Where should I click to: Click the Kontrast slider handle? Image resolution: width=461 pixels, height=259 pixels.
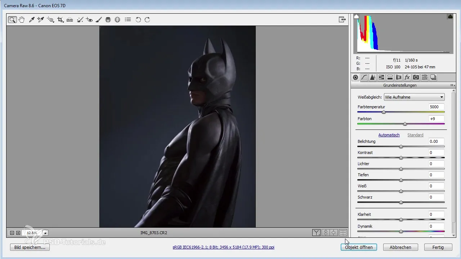[401, 158]
